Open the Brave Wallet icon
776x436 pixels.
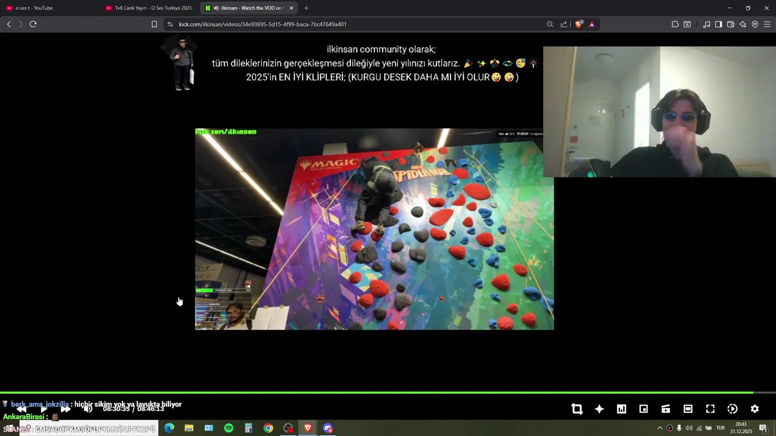731,24
